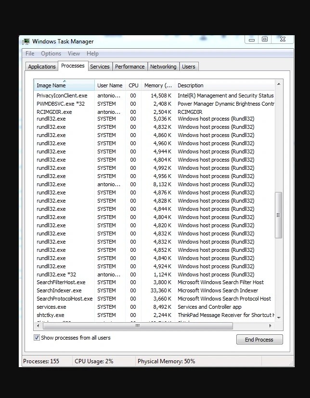Click the horizontal scrollbar left arrow
This screenshot has width=310, height=398.
click(x=38, y=326)
